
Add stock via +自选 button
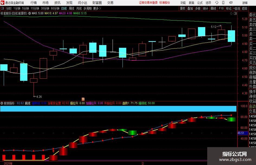click(236, 8)
